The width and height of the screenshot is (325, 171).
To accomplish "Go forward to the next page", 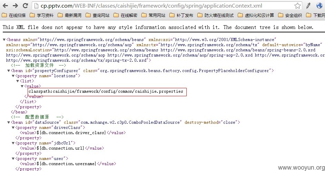I will tap(15, 6).
